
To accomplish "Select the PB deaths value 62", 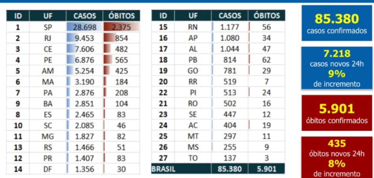I will coord(266,60).
